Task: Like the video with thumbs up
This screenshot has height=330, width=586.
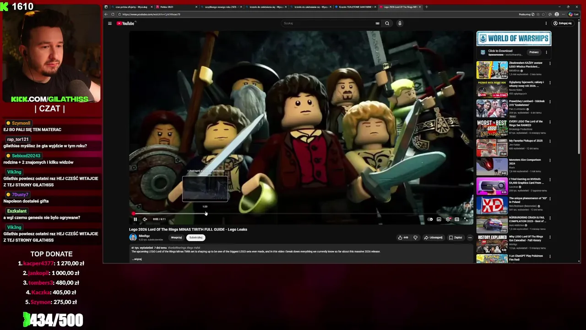Action: pyautogui.click(x=403, y=237)
